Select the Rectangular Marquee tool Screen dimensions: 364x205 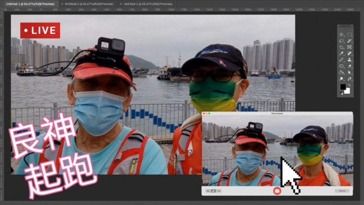(349, 35)
